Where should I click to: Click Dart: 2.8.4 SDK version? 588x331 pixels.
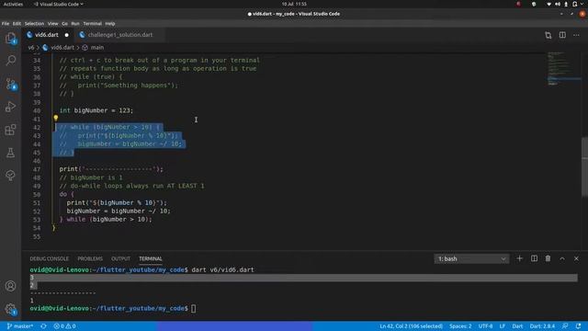coord(542,326)
